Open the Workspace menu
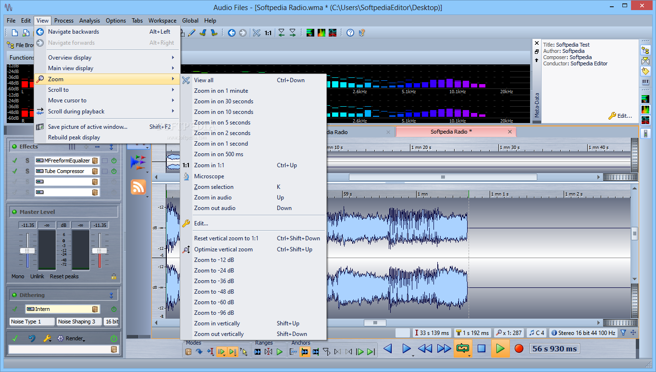Screen dimensions: 656x372 [x=162, y=21]
